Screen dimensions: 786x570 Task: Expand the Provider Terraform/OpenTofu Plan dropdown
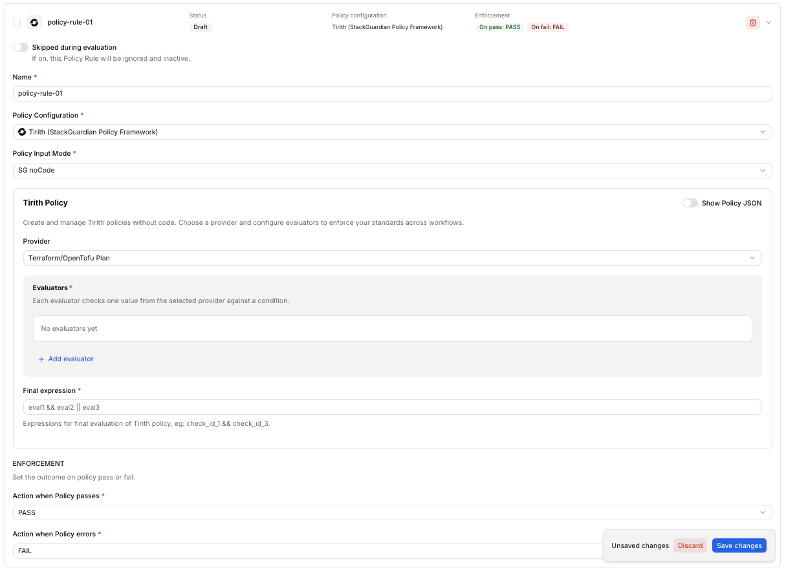point(392,258)
